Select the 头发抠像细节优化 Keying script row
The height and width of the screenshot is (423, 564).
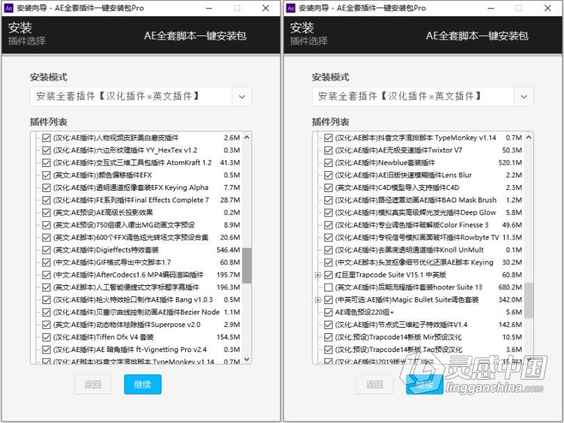coord(423,262)
